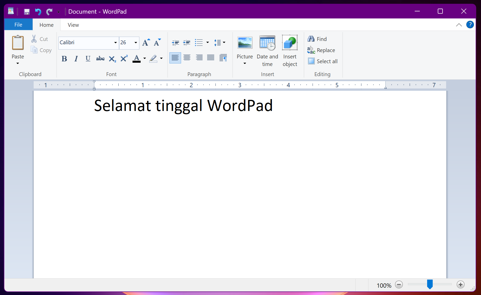
Task: Open the font family dropdown
Action: click(115, 43)
